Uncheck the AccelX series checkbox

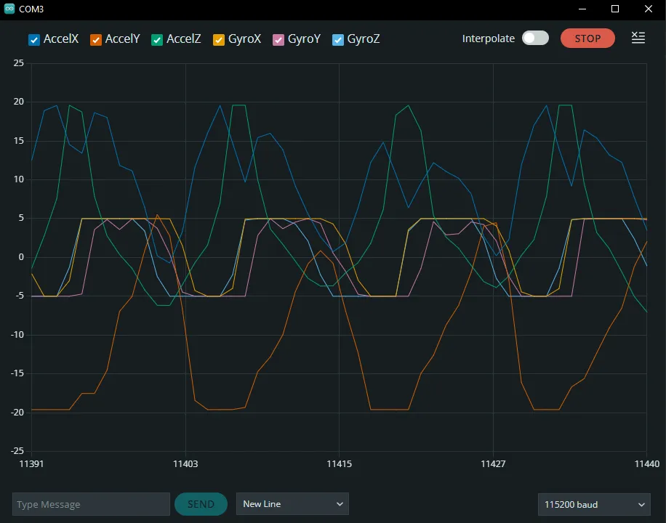[x=34, y=40]
